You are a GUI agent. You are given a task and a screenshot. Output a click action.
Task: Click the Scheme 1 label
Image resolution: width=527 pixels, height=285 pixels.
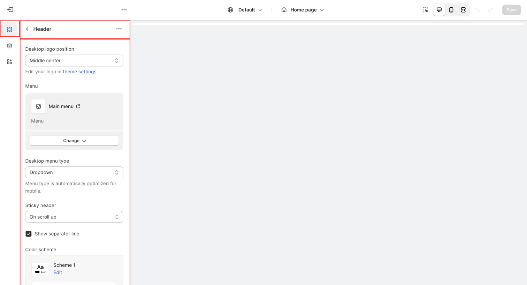(x=64, y=265)
